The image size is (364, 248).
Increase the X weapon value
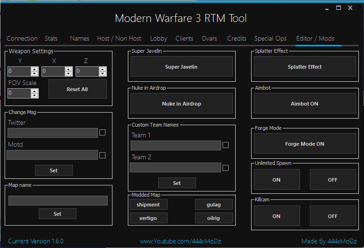tap(69, 69)
